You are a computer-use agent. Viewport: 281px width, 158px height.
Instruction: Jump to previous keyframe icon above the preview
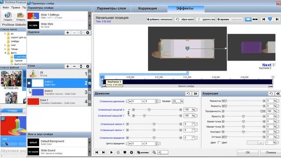pos(263,19)
